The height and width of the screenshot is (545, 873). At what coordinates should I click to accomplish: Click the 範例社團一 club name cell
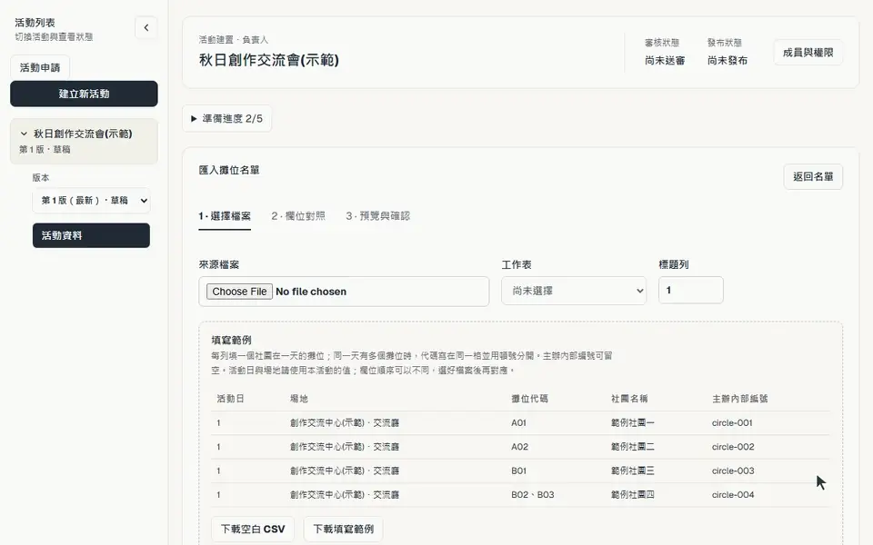[633, 422]
